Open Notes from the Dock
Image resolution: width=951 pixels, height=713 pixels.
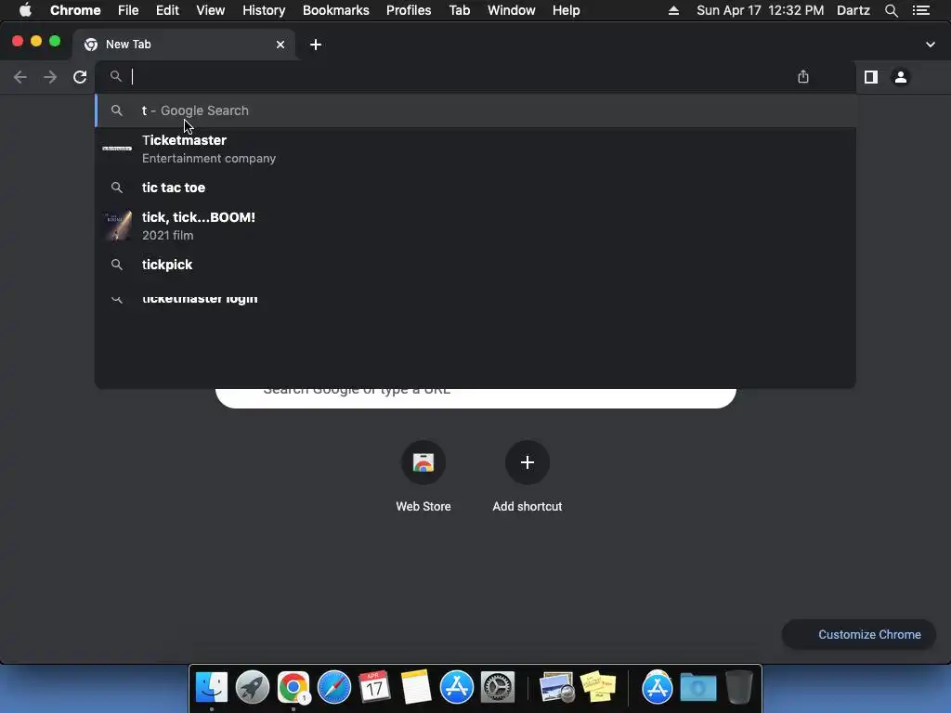pyautogui.click(x=415, y=687)
